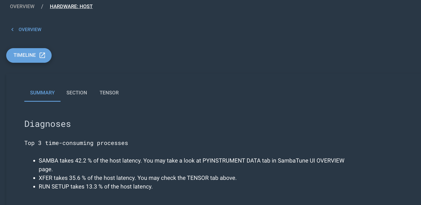This screenshot has width=421, height=205.
Task: Click the external-link icon on the TIMELINE button
Action: 42,55
